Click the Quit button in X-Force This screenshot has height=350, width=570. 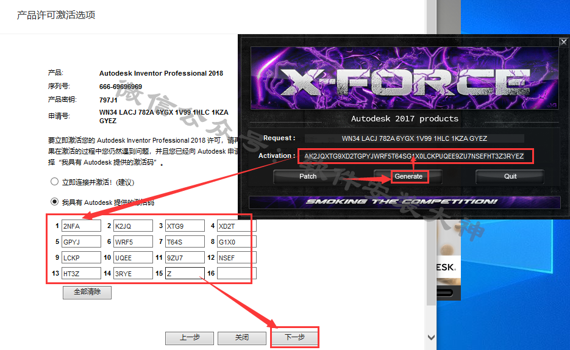510,176
